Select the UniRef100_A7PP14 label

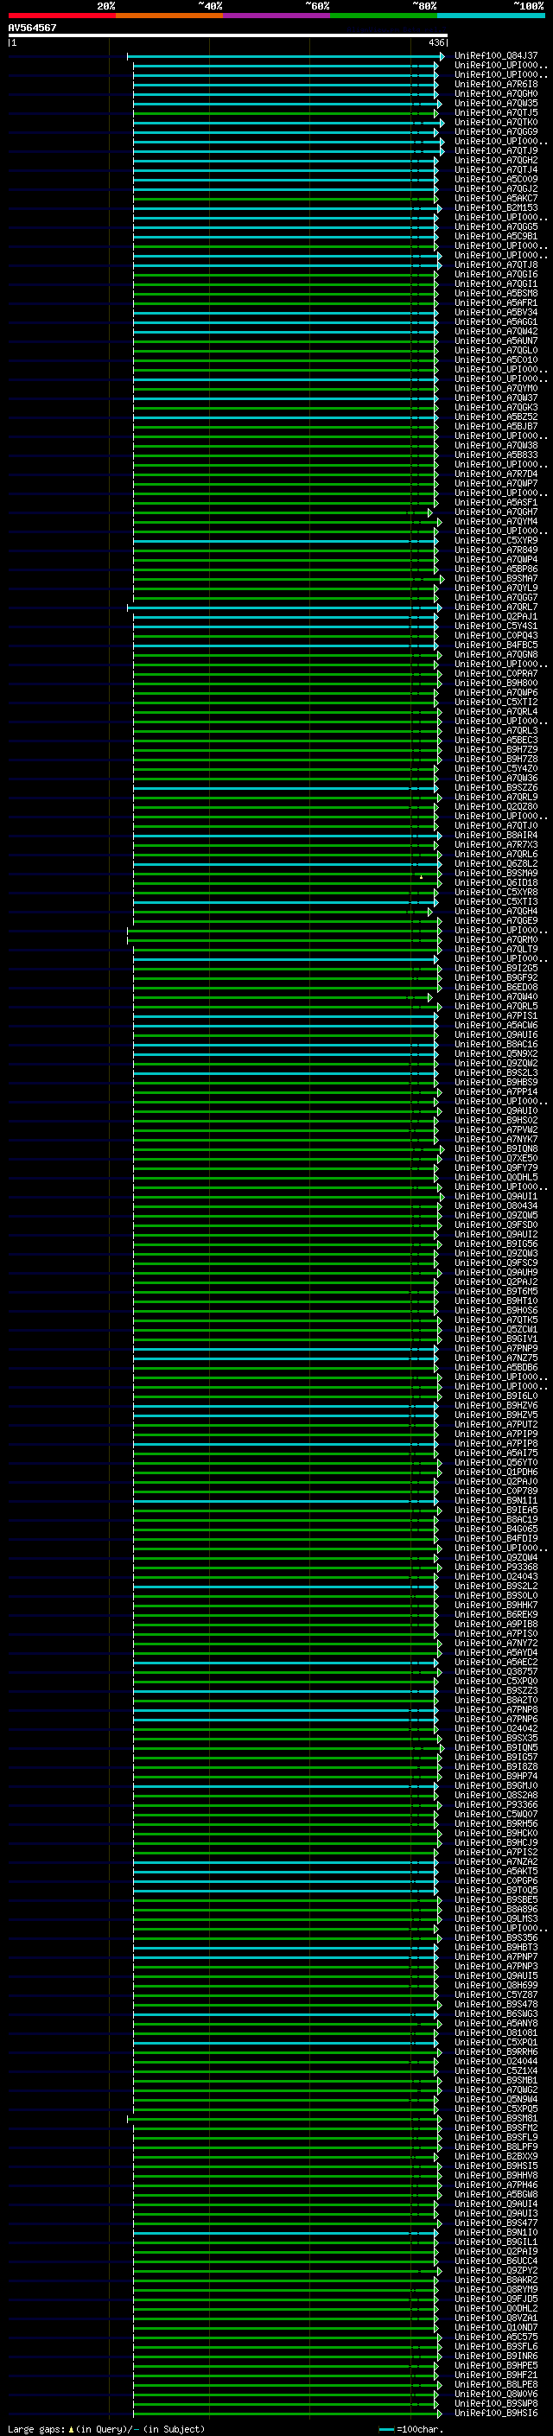(x=496, y=1092)
